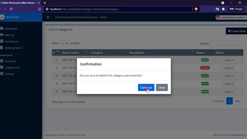Screen dimensions: 247x139
Task: Open the entries-per-page select box
Action: tap(64, 43)
